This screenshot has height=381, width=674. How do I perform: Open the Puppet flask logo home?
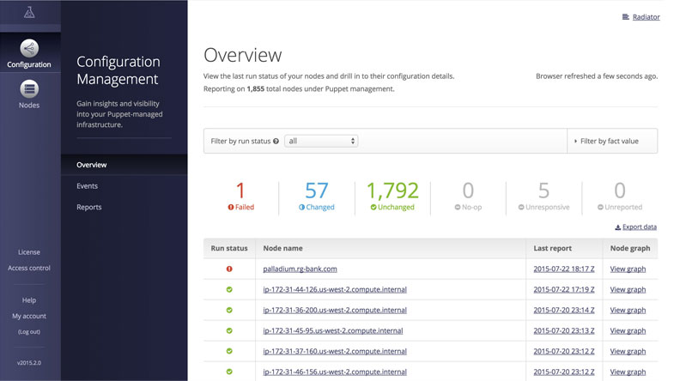29,13
